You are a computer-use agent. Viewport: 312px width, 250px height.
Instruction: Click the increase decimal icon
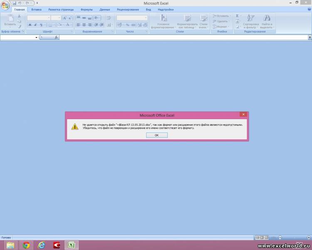(x=140, y=25)
